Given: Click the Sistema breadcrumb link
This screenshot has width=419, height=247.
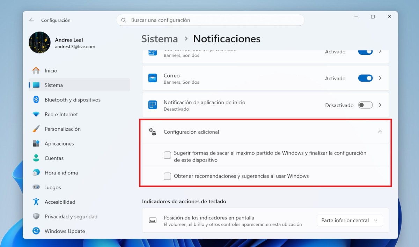Looking at the screenshot, I should click(160, 39).
